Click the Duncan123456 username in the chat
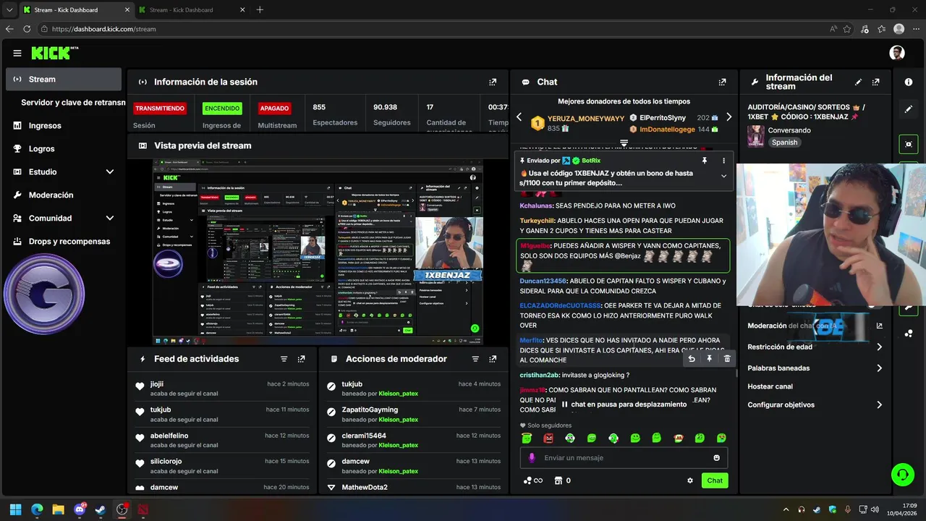The image size is (926, 521). point(543,281)
